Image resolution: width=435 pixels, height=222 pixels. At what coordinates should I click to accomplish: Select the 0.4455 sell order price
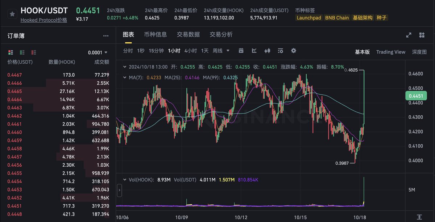[x=14, y=173]
